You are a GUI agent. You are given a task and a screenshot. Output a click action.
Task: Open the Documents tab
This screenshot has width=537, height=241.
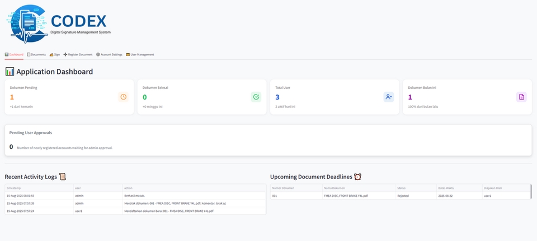coord(36,54)
